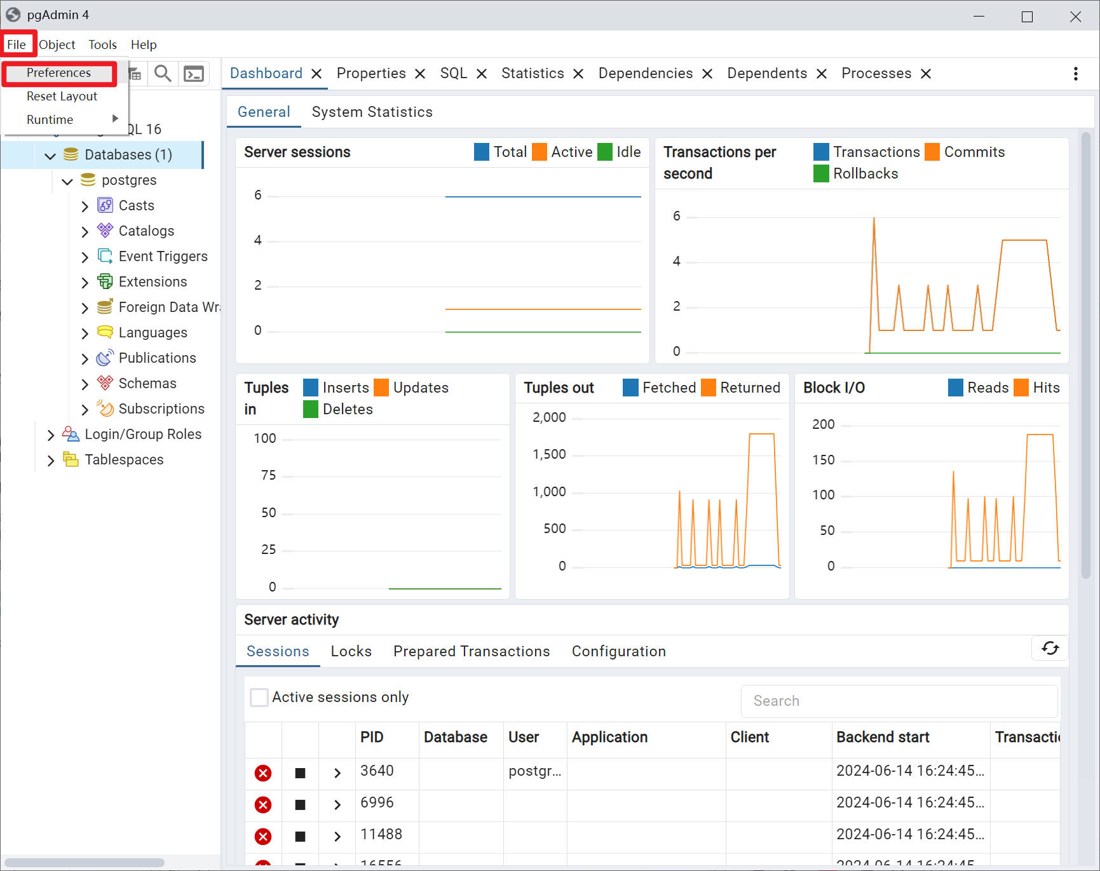Click the Publications node icon
This screenshot has width=1100, height=871.
(105, 358)
